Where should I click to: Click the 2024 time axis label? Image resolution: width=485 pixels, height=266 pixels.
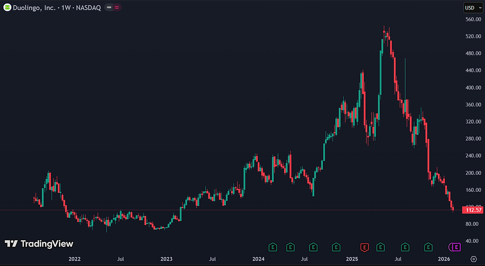click(258, 259)
